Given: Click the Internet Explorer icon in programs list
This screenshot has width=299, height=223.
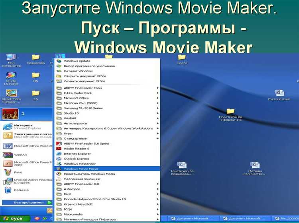Looking at the screenshot, I should click(x=59, y=153).
